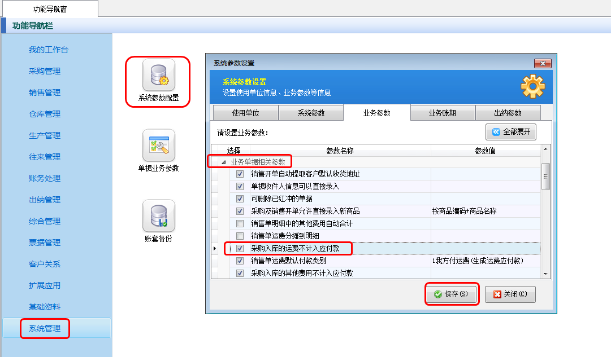Switch to the 使用单位 tab
This screenshot has height=357, width=611.
[245, 113]
